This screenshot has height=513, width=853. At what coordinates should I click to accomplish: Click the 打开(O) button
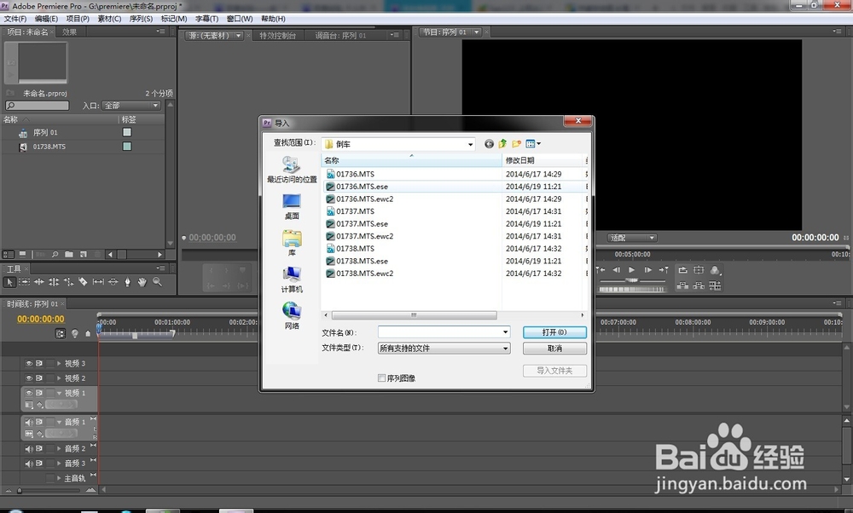point(554,332)
